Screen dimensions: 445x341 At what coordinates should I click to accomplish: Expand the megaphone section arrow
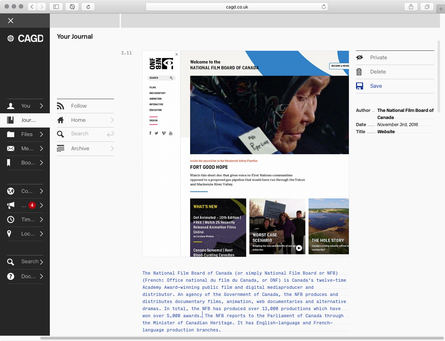(41, 205)
